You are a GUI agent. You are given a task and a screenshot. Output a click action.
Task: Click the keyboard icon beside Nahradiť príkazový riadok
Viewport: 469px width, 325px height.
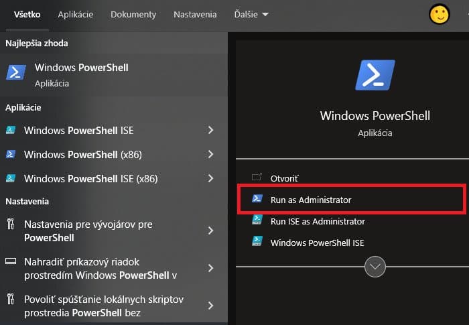(11, 261)
